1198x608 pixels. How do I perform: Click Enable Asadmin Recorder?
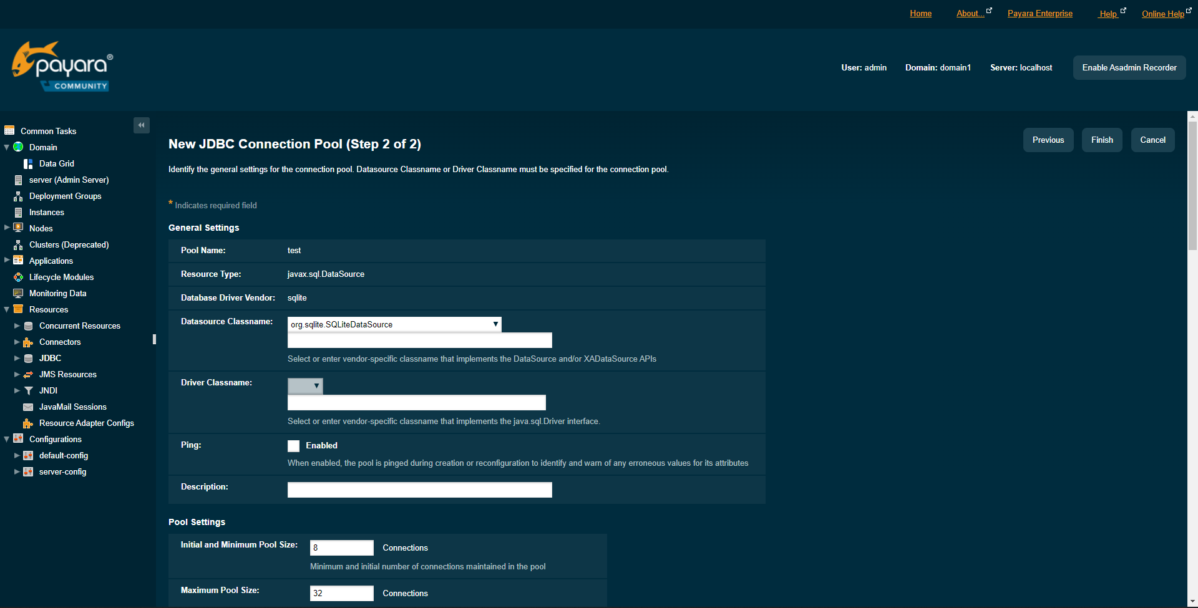pyautogui.click(x=1129, y=67)
